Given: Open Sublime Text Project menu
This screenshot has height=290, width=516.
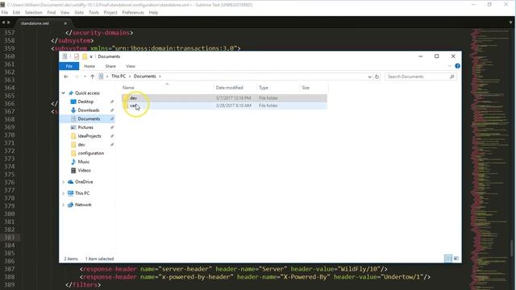Looking at the screenshot, I should tap(110, 13).
